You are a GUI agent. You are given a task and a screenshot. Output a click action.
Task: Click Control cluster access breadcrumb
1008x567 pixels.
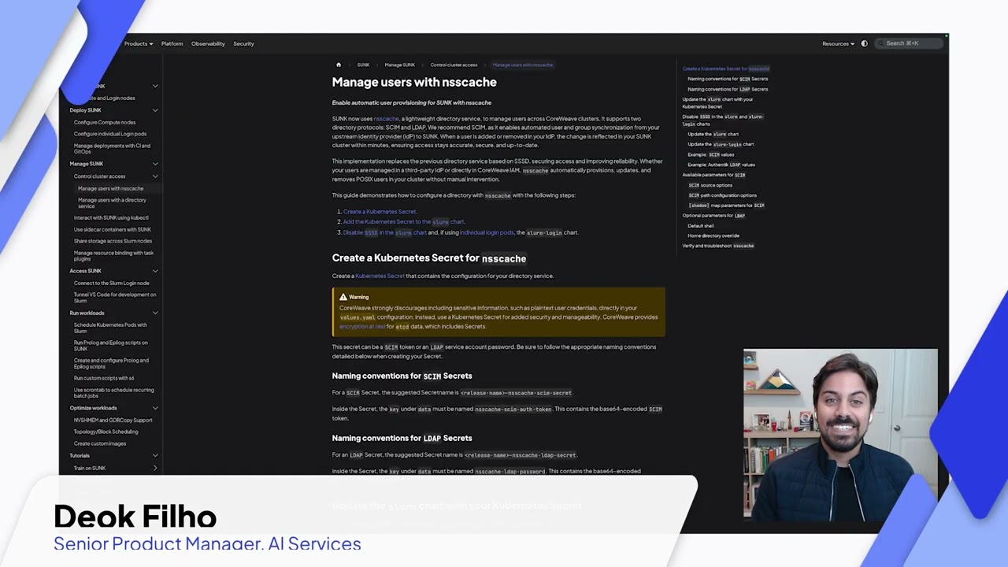pos(454,65)
